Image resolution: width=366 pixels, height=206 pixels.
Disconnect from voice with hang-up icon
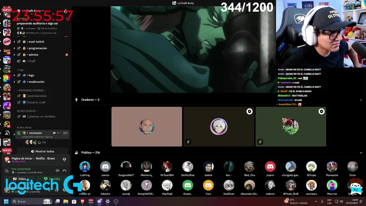click(x=64, y=171)
